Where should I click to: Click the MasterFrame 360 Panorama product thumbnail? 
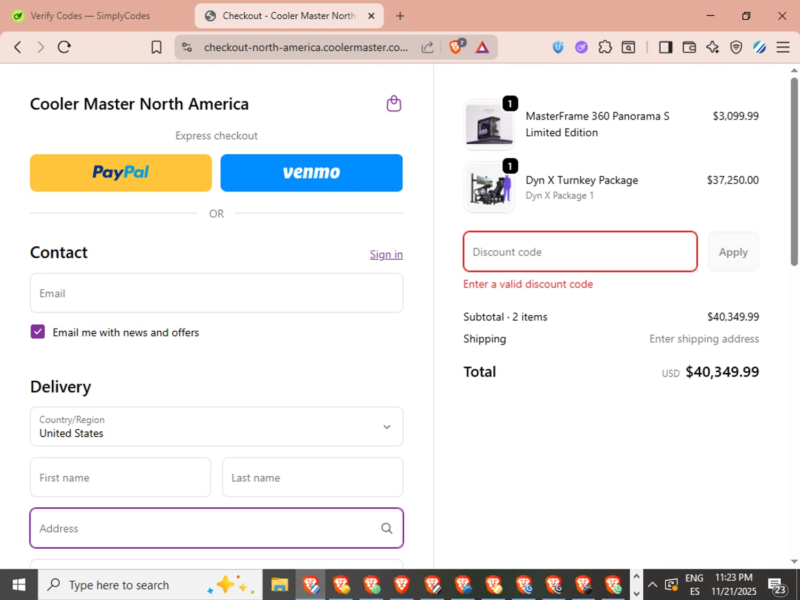click(x=489, y=124)
